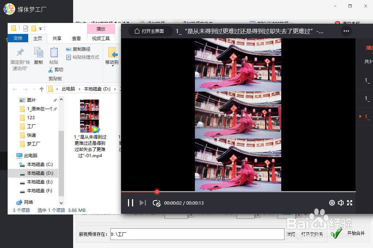Image resolution: width=373 pixels, height=248 pixels.
Task: Click the 媒体梦工厂 app logo
Action: pyautogui.click(x=10, y=9)
